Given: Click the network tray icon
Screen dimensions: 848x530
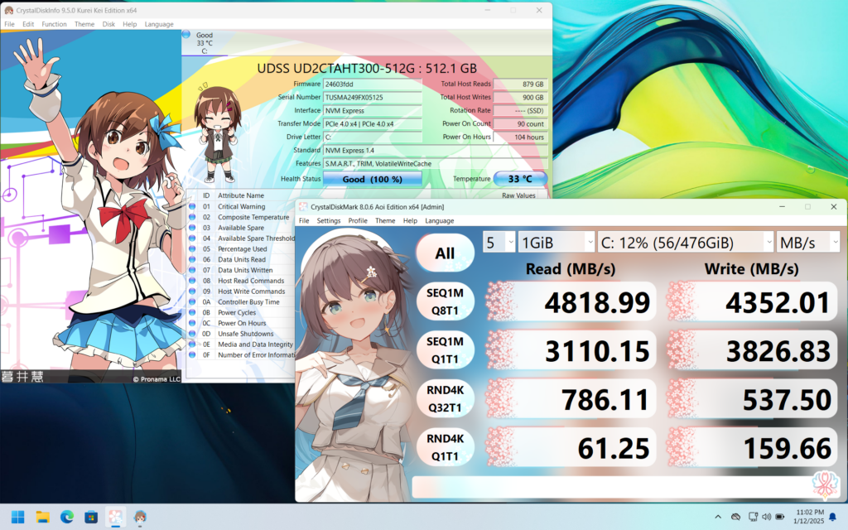Looking at the screenshot, I should (x=753, y=517).
